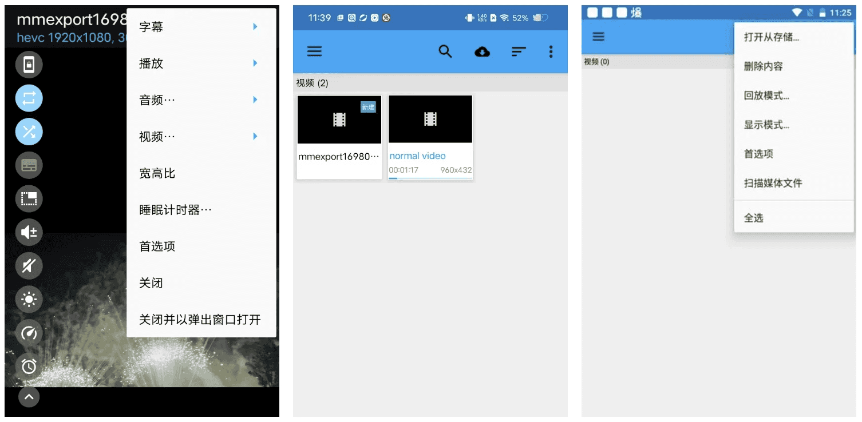Select the aspect ratio crop icon
862x422 pixels.
(x=29, y=198)
